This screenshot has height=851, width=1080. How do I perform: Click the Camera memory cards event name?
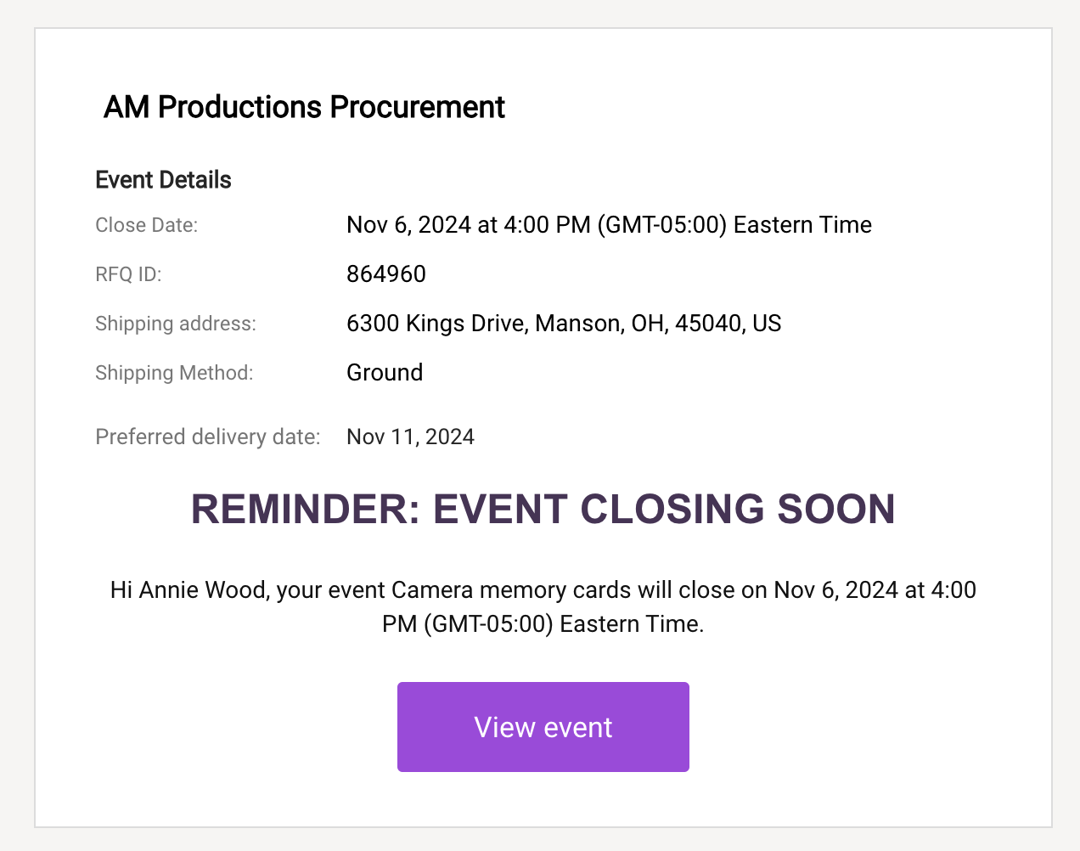(x=512, y=589)
